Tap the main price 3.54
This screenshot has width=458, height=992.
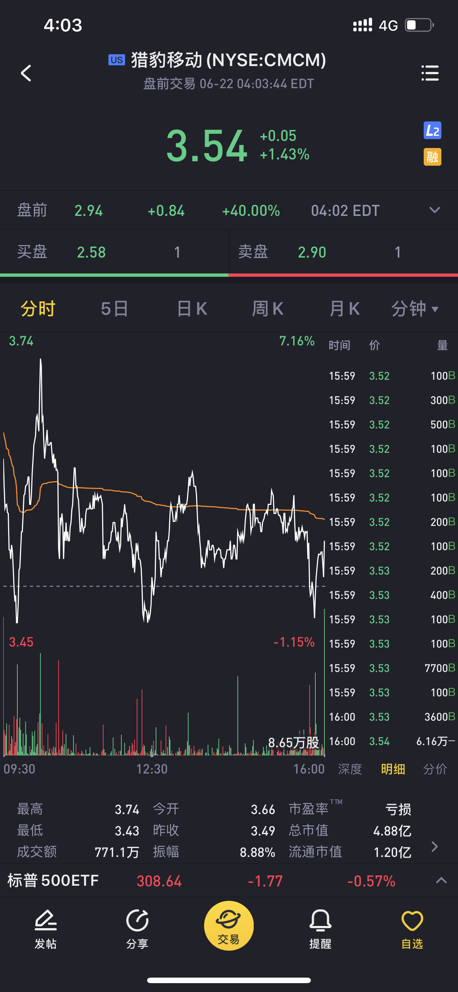(207, 146)
